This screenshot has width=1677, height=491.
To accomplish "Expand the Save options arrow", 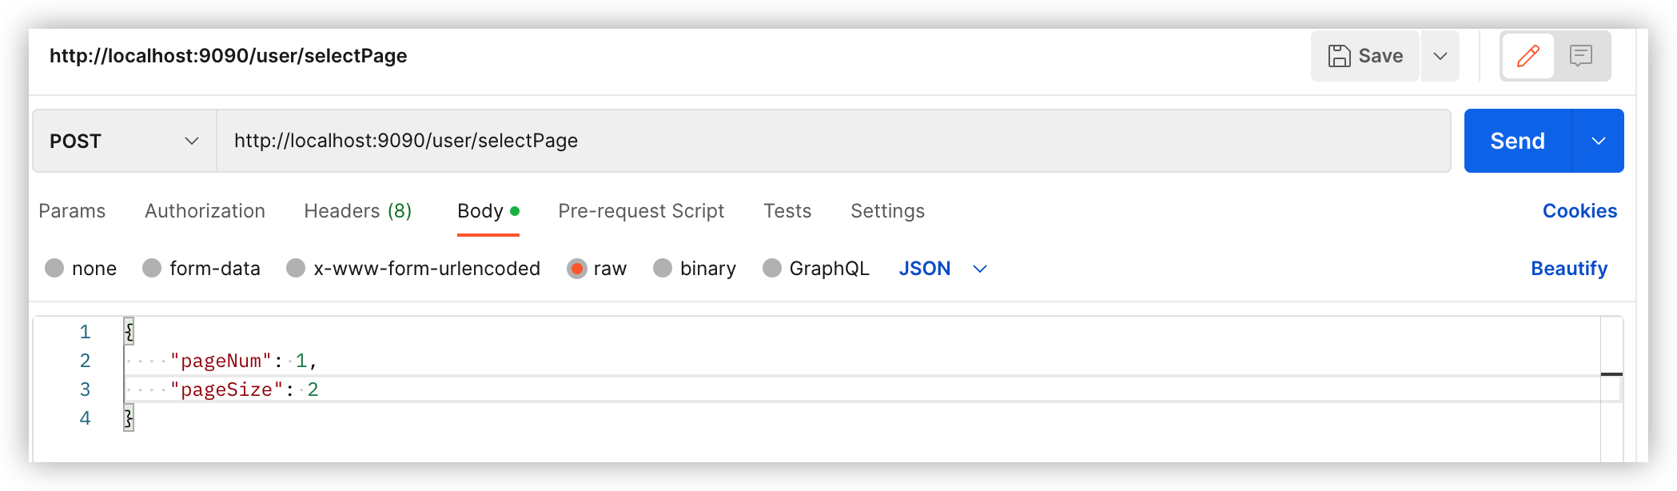I will click(x=1440, y=56).
